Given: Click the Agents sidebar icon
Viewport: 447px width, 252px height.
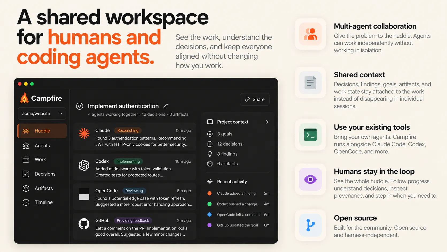Looking at the screenshot, I should tap(26, 146).
